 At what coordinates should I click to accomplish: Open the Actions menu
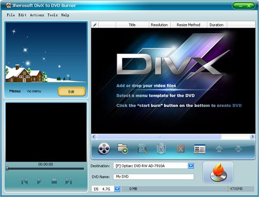[37, 15]
